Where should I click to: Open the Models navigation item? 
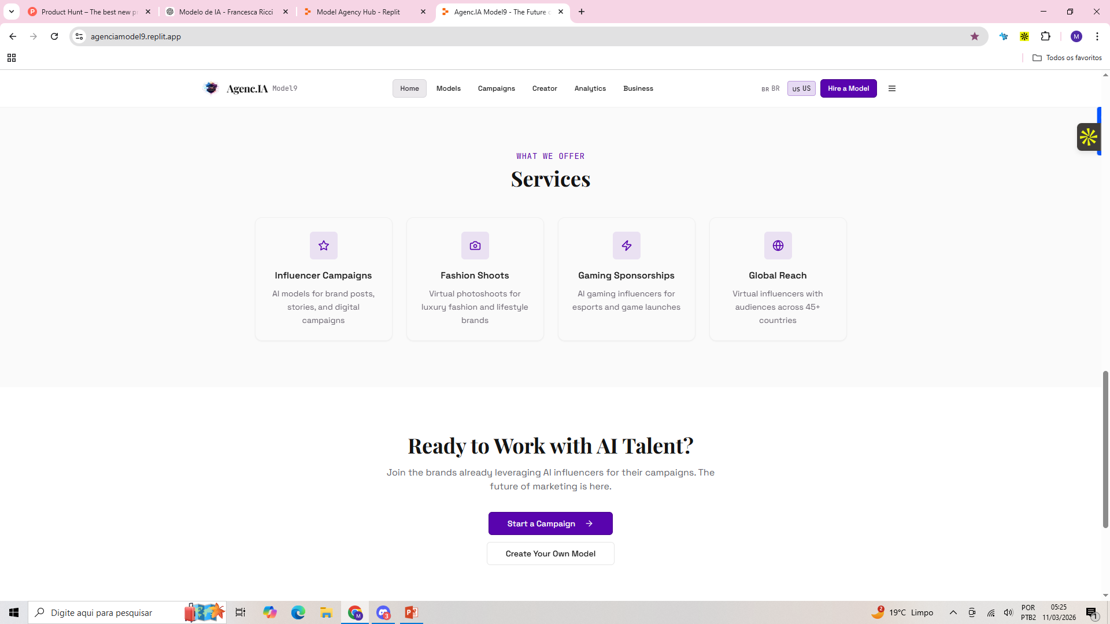(448, 88)
